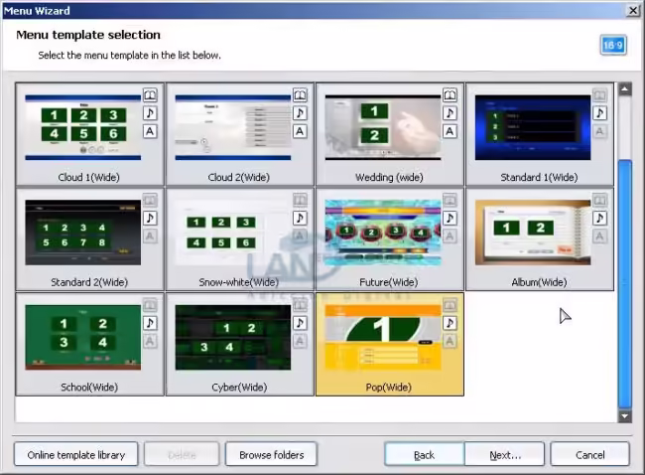
Task: Select the Snow-white(Wide) template thumbnail
Action: point(233,233)
